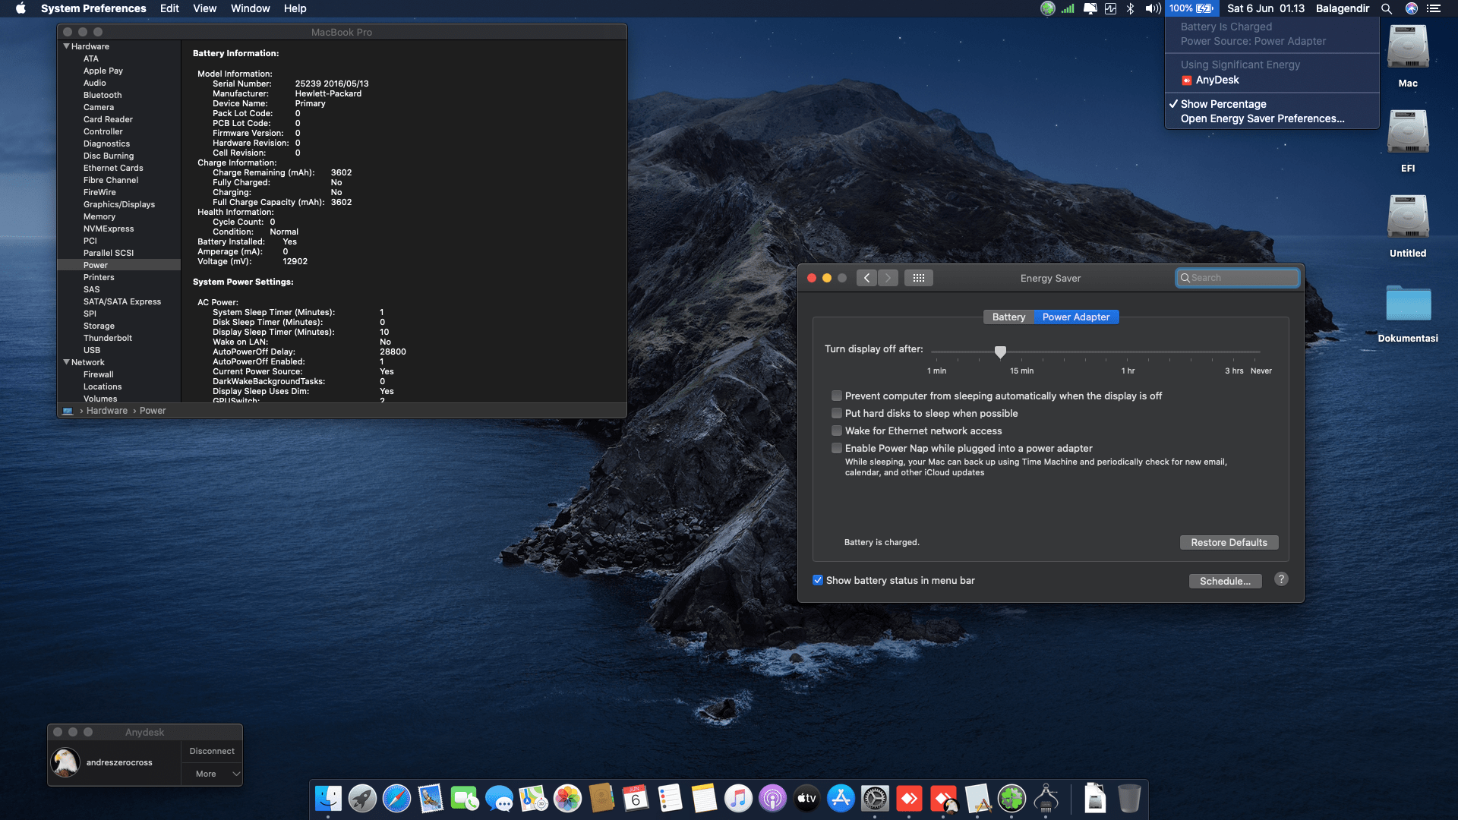The width and height of the screenshot is (1458, 820).
Task: Click the display off slider thumb
Action: [x=1000, y=352]
